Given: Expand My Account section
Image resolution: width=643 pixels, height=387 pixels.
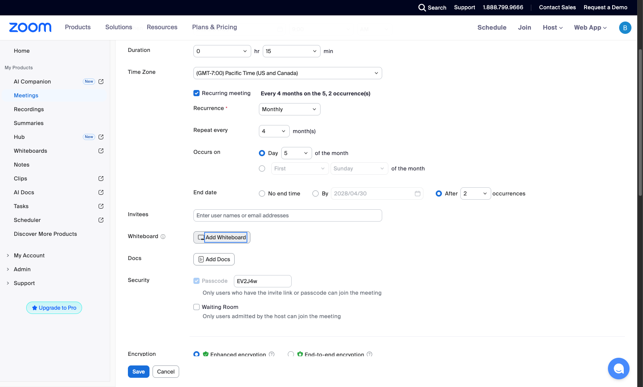Looking at the screenshot, I should click(29, 255).
